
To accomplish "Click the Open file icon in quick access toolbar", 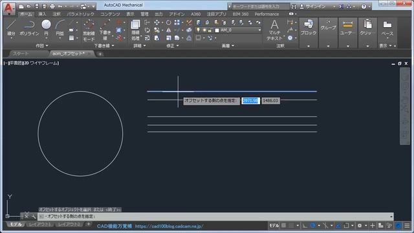I will coord(28,6).
